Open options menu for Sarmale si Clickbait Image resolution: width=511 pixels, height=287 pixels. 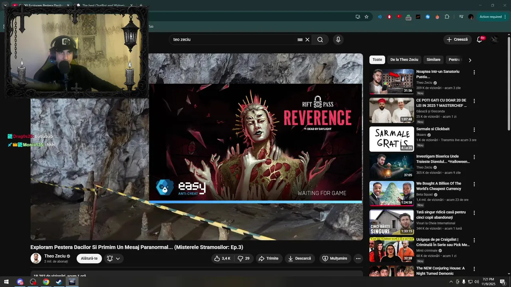(x=474, y=130)
